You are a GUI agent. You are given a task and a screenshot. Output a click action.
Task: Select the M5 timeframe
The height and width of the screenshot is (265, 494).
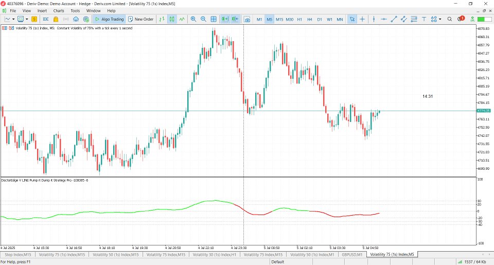(x=269, y=20)
